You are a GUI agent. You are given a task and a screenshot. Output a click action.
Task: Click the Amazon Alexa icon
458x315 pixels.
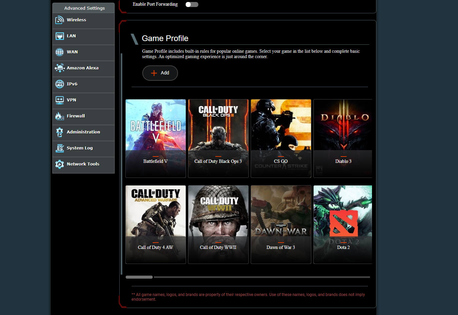coord(60,68)
